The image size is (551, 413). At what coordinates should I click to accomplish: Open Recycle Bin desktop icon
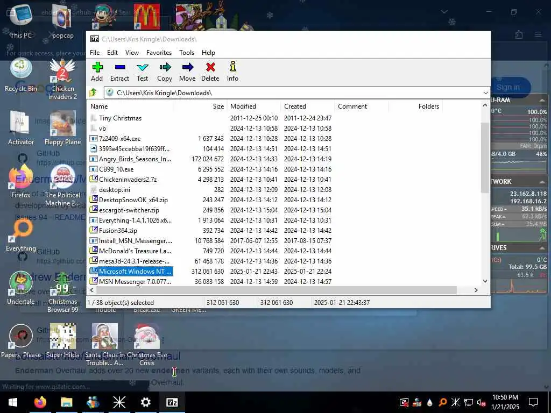[x=21, y=75]
